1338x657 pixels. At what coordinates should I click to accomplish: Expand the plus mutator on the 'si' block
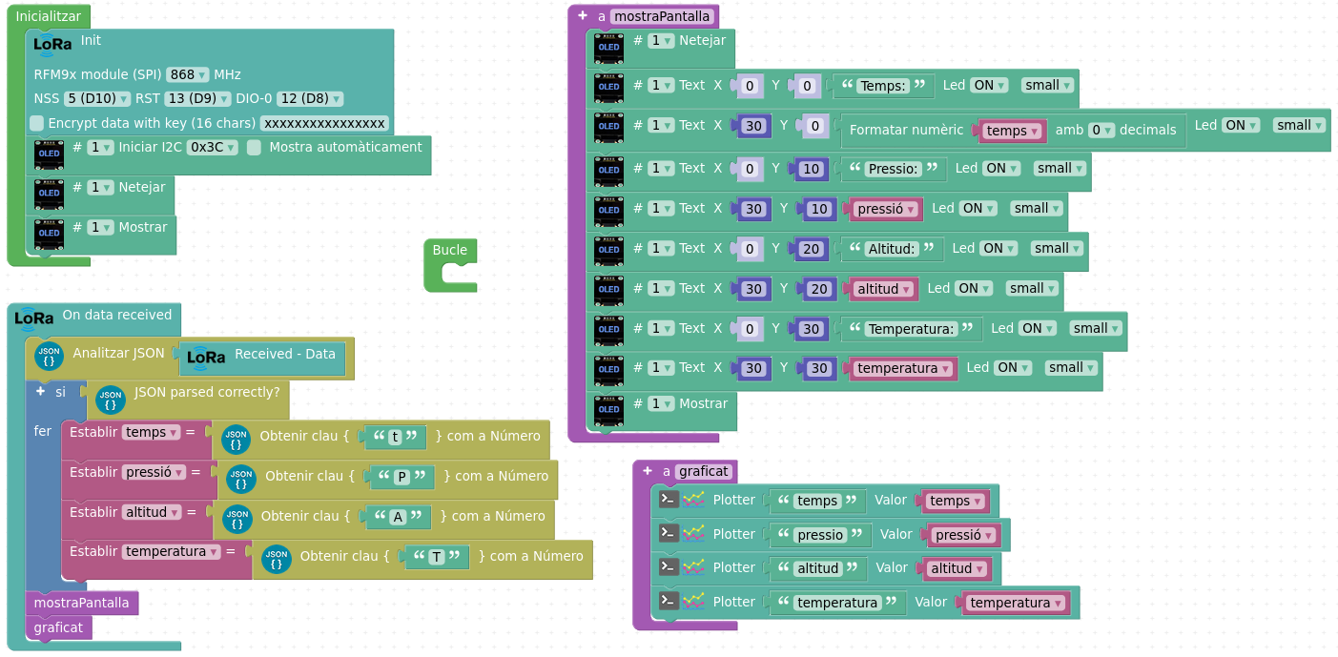click(x=40, y=391)
